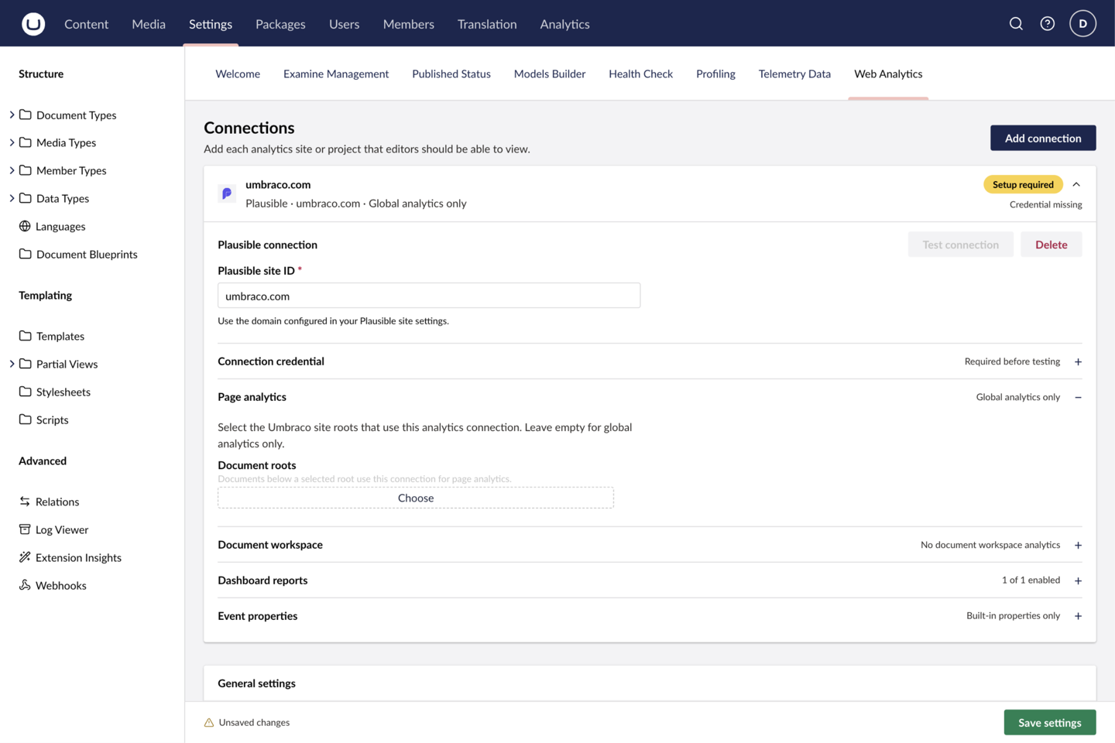This screenshot has height=743, width=1115.
Task: Switch to the Published Status tab
Action: (x=451, y=74)
